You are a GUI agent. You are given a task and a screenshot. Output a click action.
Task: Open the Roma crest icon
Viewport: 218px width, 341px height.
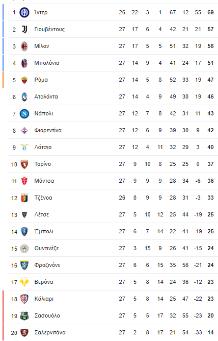click(24, 80)
